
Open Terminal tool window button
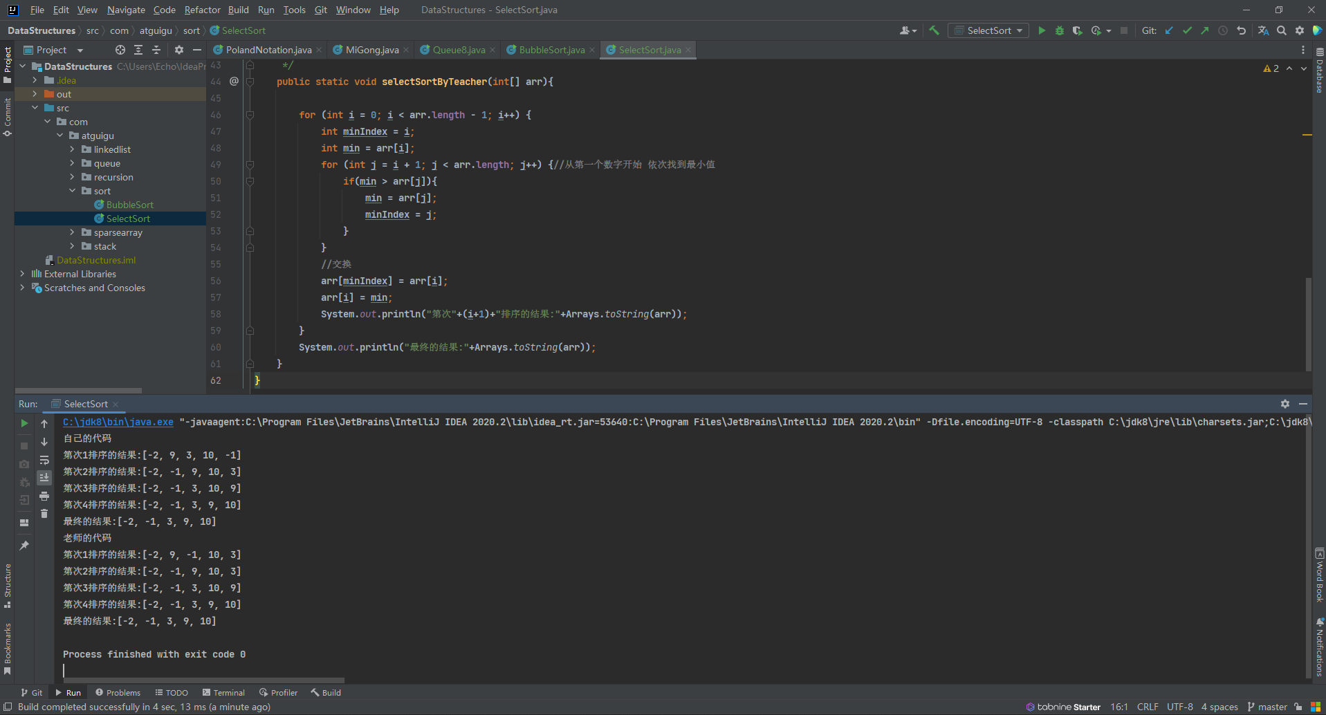coord(223,692)
